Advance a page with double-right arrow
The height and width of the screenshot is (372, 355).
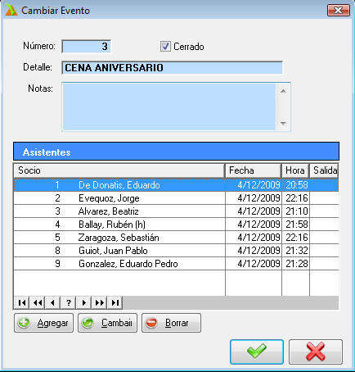pos(100,302)
